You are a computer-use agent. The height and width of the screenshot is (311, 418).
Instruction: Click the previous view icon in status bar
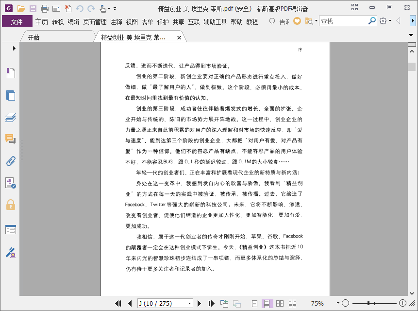coord(224,303)
